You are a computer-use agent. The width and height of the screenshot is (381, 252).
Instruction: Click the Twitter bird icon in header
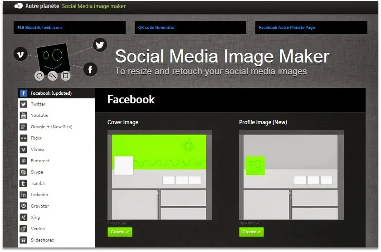point(100,45)
